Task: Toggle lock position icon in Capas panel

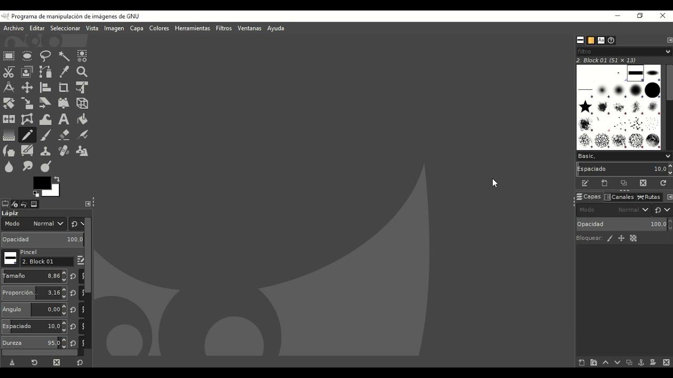Action: 621,238
